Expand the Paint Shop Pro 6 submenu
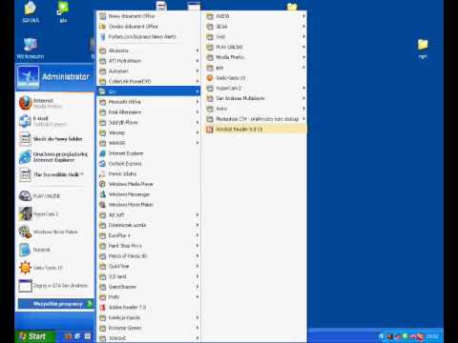Viewport: 458px width, 343px height. click(x=149, y=246)
